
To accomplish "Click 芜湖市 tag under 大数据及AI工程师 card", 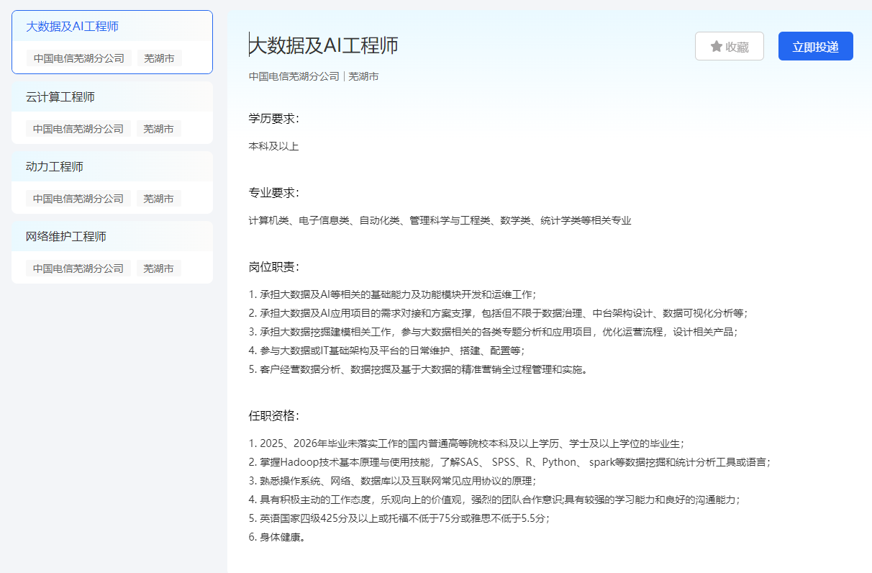I will click(158, 58).
